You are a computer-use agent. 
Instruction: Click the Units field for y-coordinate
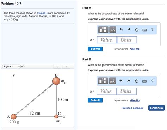(126, 91)
